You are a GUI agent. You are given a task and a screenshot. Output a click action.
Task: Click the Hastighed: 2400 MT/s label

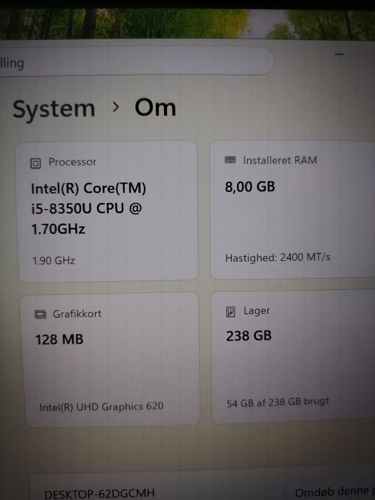tap(278, 257)
